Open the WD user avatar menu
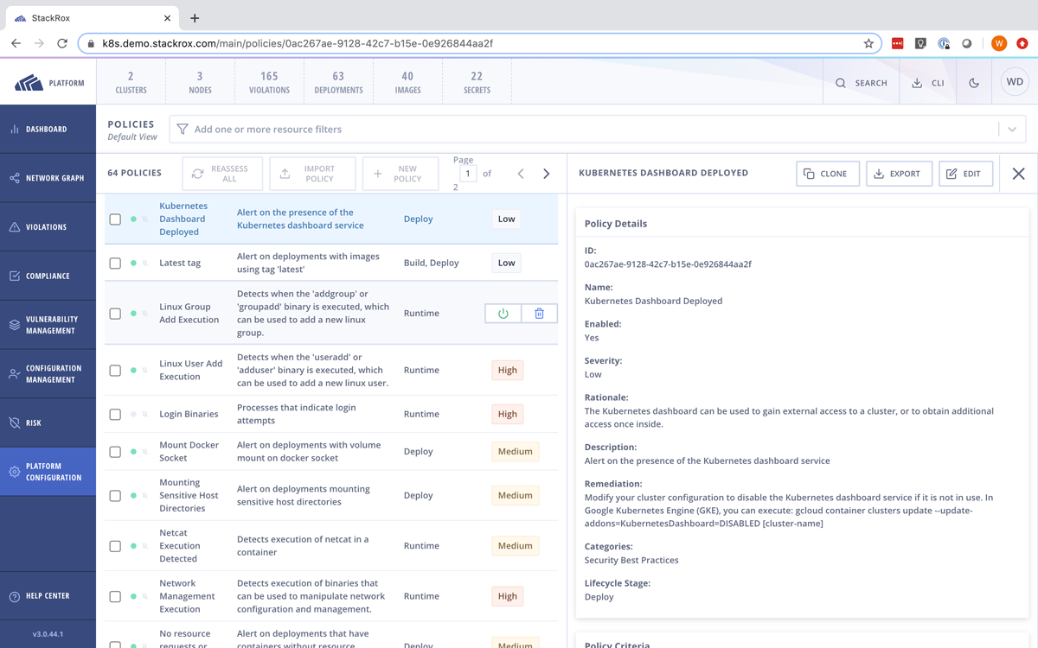 [1015, 82]
